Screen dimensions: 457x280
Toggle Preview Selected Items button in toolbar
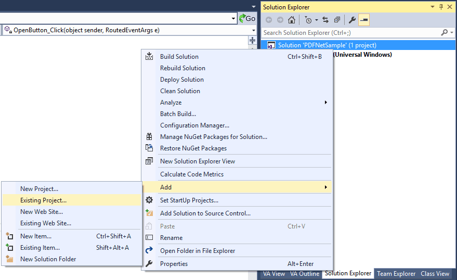tap(364, 20)
